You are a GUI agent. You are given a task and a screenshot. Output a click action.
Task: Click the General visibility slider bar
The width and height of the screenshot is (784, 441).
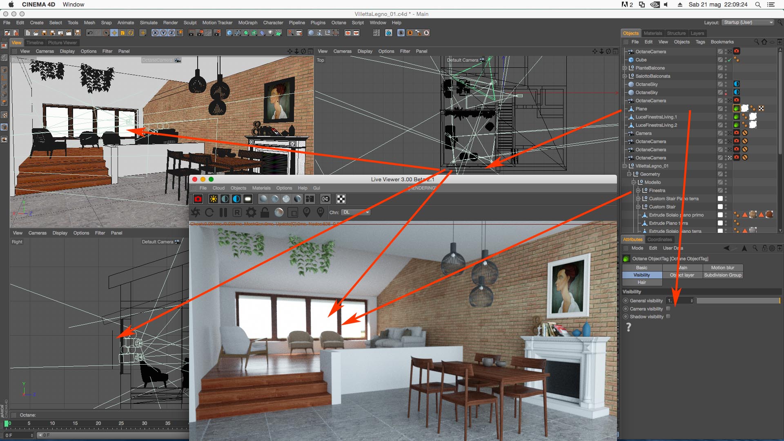[x=738, y=301]
